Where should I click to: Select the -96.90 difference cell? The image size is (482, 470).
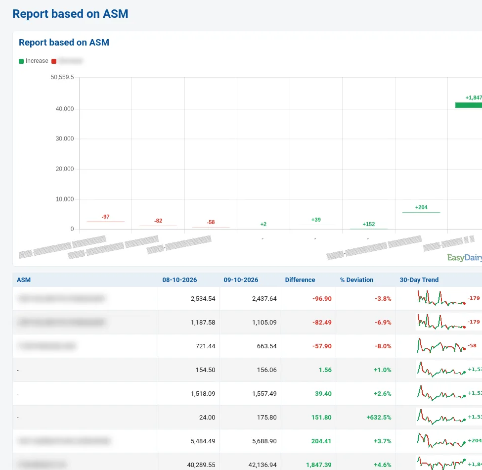point(308,299)
